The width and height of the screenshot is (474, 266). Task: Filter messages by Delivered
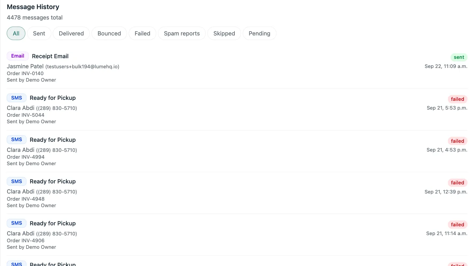pyautogui.click(x=71, y=33)
